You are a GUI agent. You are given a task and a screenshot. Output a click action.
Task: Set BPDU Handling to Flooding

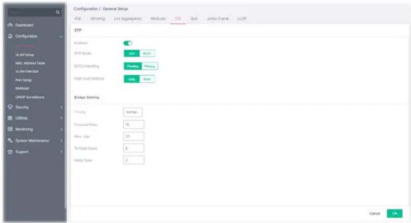[x=133, y=66]
